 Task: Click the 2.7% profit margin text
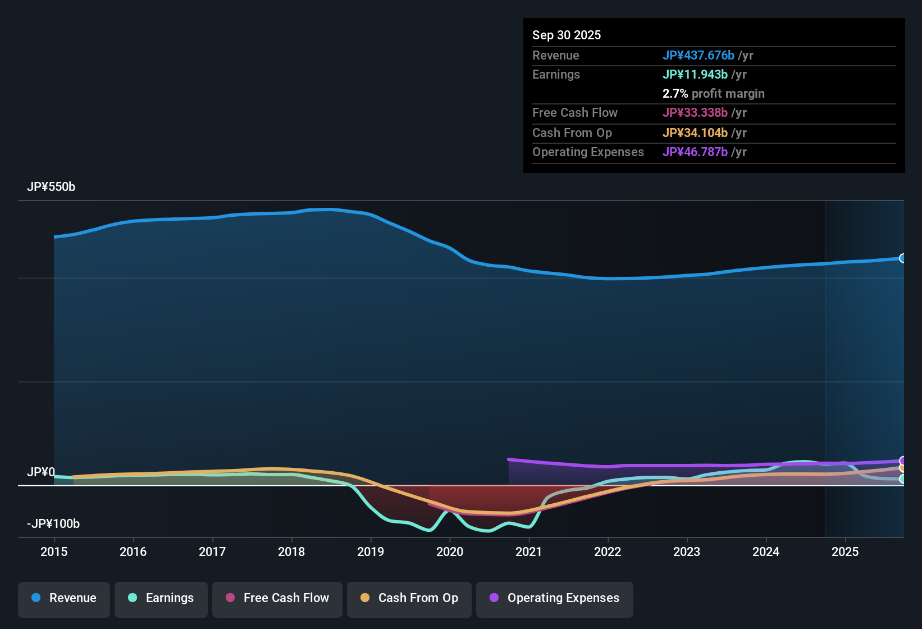point(713,94)
